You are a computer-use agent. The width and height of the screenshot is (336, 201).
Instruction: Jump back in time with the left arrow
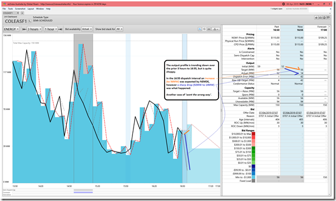pos(24,29)
